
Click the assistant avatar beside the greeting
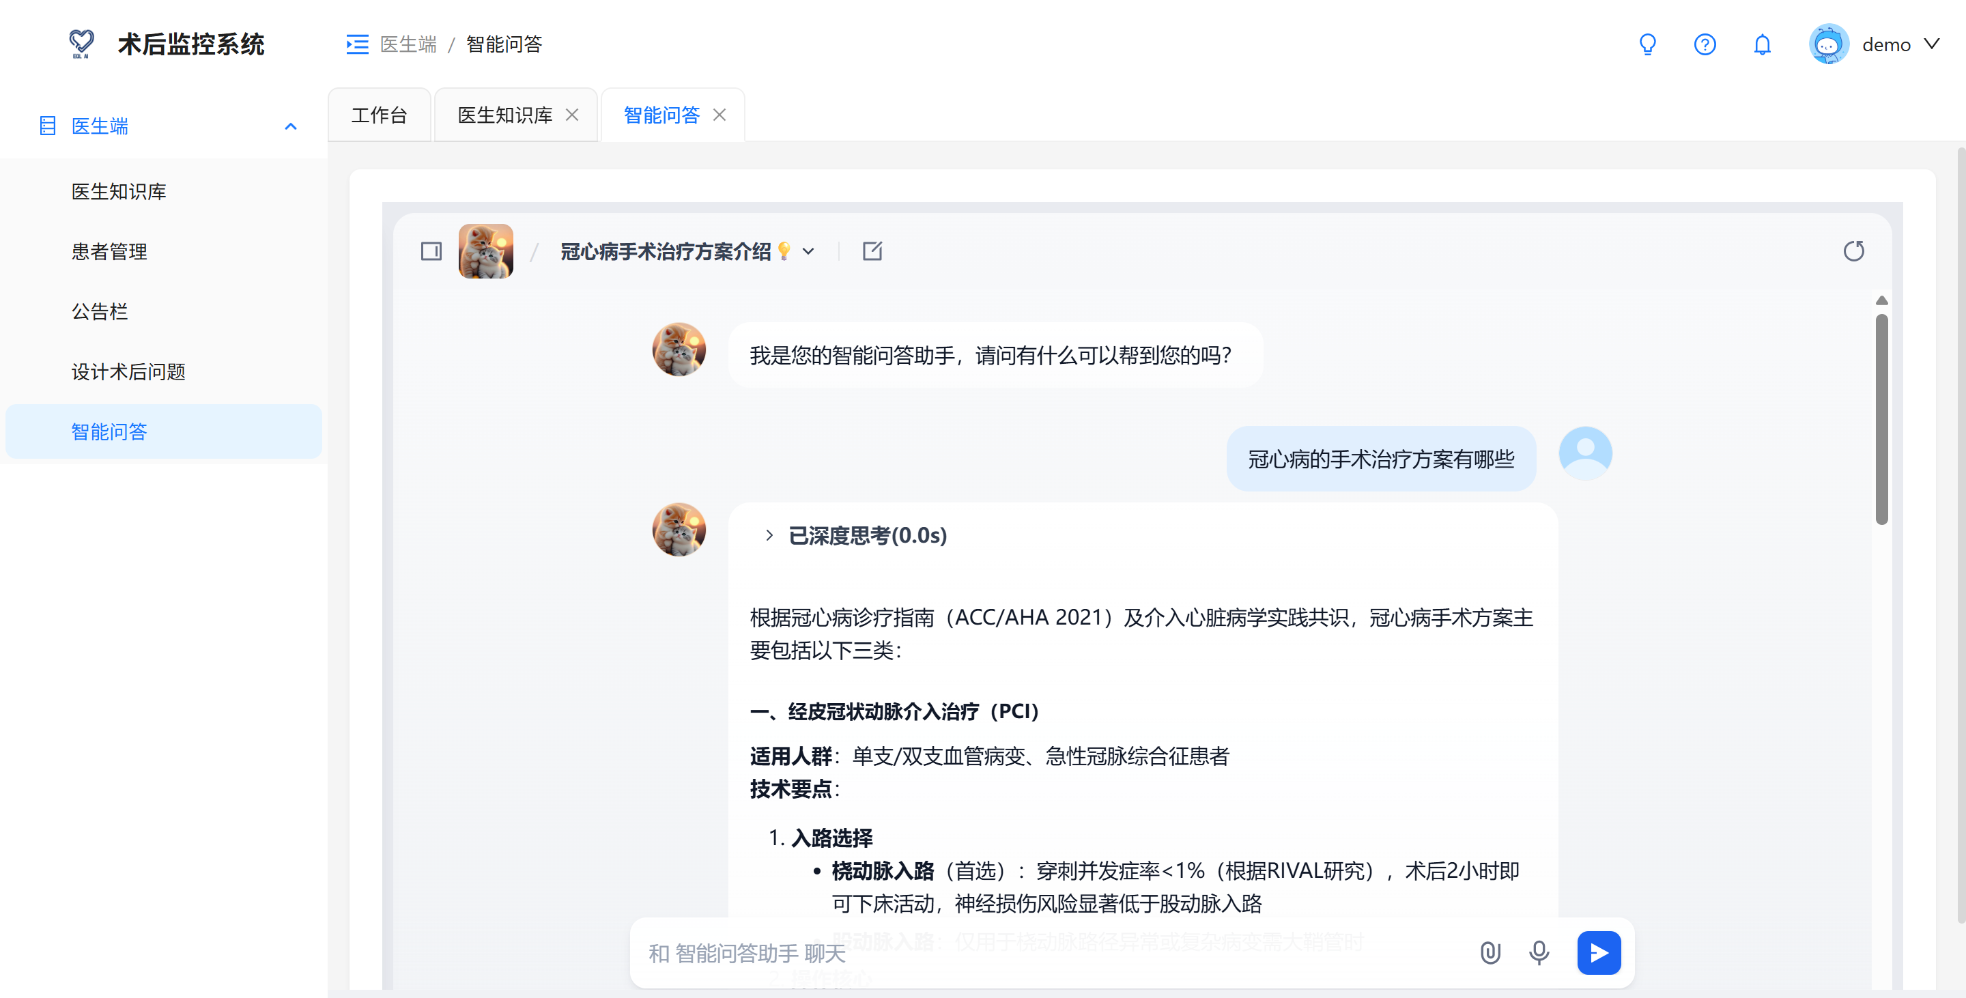pyautogui.click(x=679, y=350)
